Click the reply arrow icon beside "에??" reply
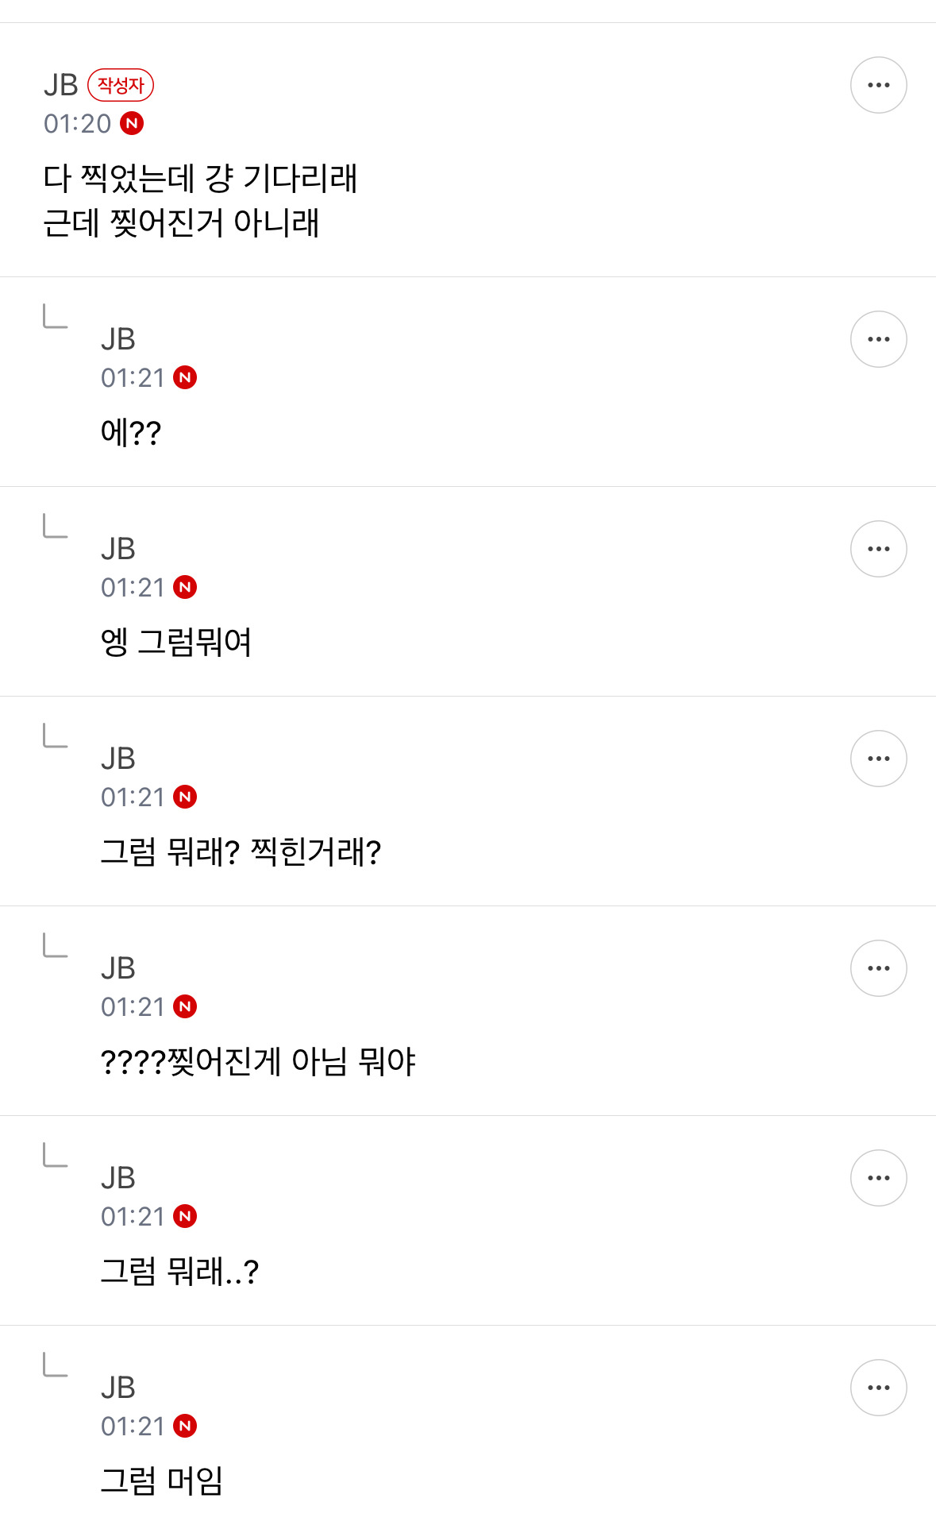This screenshot has width=936, height=1533. [x=55, y=316]
